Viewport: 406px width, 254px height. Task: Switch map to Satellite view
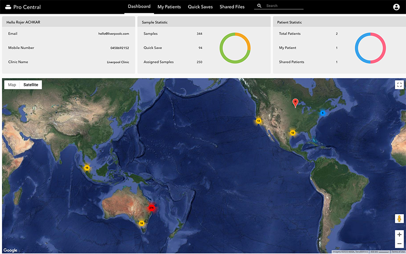31,85
